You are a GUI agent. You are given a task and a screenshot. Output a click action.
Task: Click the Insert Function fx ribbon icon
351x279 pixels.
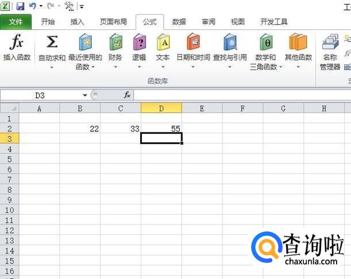point(16,41)
